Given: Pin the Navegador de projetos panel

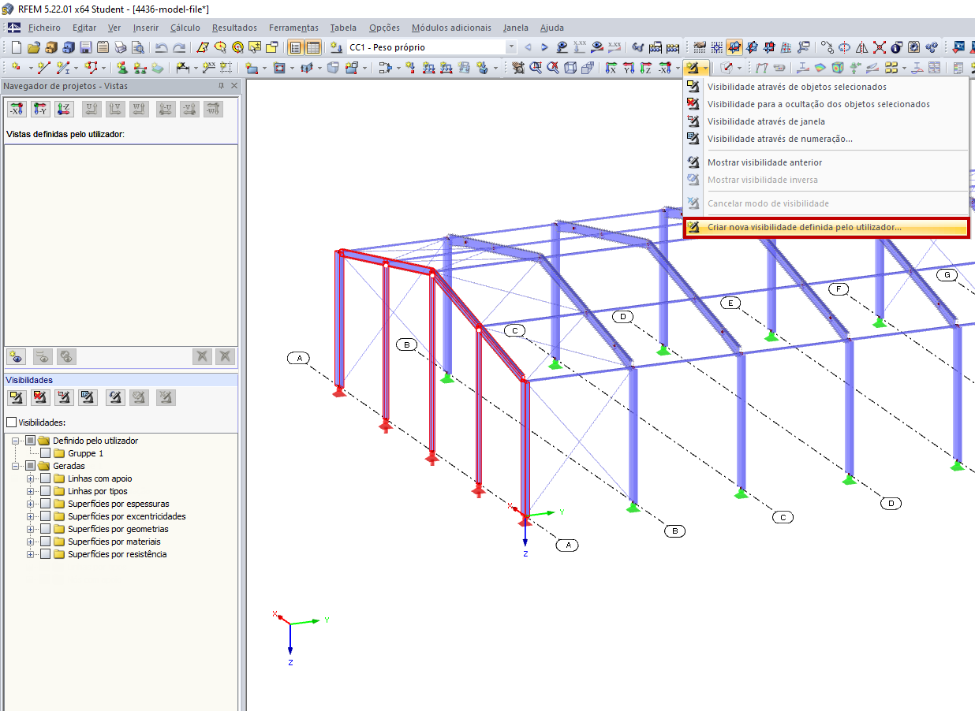Looking at the screenshot, I should (x=221, y=86).
